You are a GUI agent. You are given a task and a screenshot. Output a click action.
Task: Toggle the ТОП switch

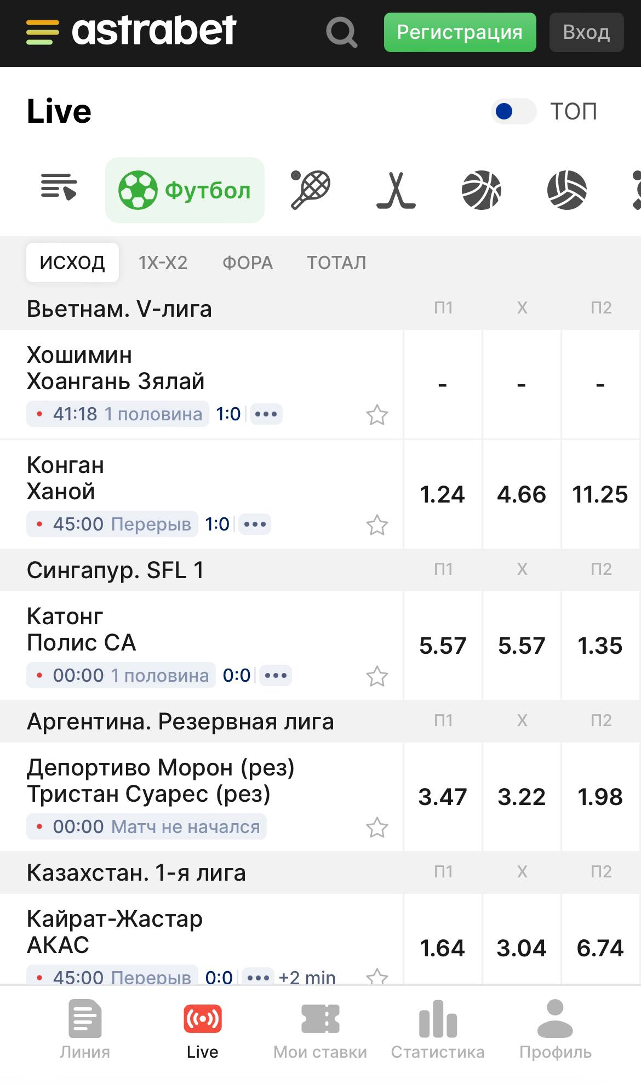pos(513,111)
